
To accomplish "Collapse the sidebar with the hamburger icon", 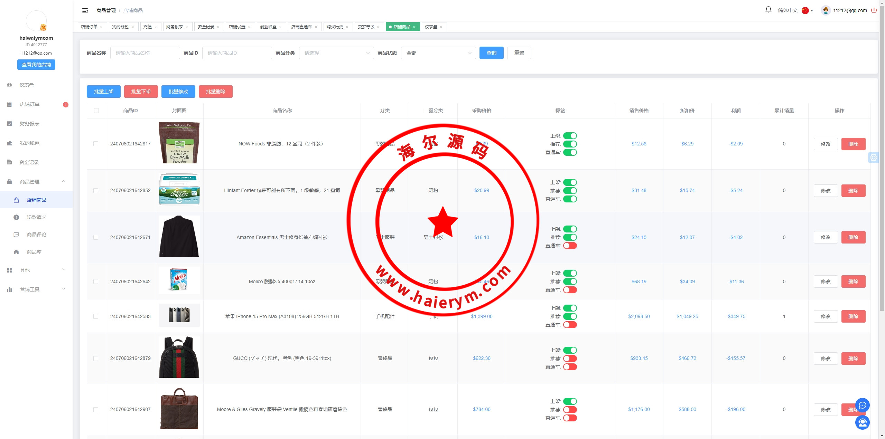I will 85,11.
